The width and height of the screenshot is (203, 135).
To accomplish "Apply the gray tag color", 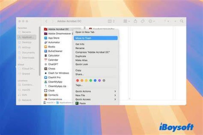I will [x=104, y=80].
